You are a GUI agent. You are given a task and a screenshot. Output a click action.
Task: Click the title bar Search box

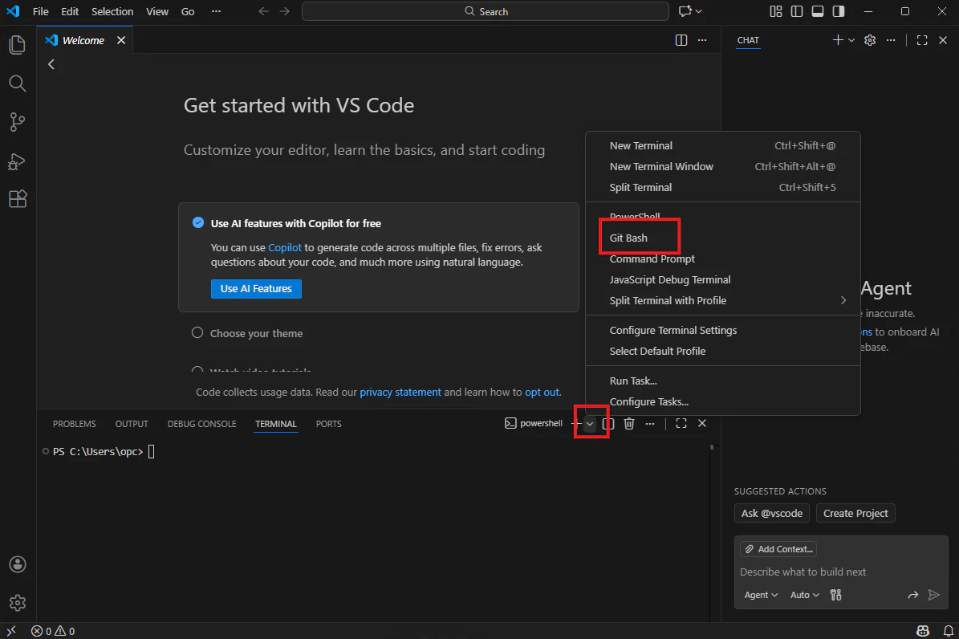pos(485,11)
